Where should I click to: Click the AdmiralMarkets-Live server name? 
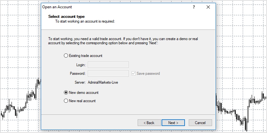103,82
